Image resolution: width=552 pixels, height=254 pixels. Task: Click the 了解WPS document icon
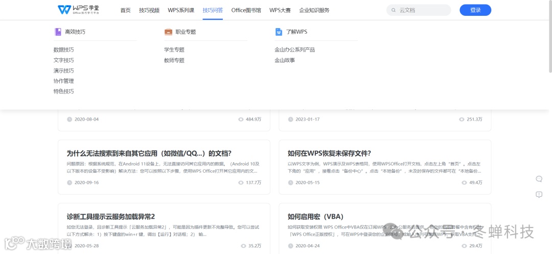tap(279, 32)
